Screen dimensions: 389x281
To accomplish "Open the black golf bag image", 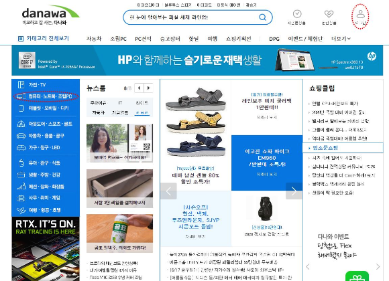I will pyautogui.click(x=265, y=209).
